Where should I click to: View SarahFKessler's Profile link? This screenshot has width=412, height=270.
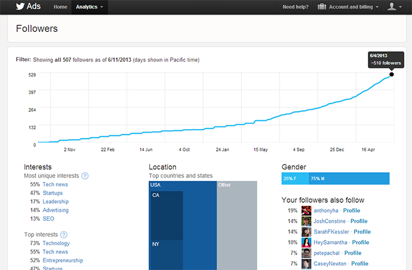tap(362, 232)
